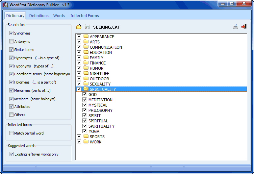Toggle the Holonyms checkbox
This screenshot has height=174, width=254.
11,82
